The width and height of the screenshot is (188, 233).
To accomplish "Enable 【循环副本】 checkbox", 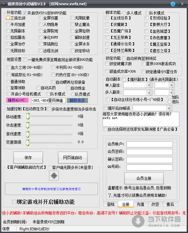I will 124,79.
